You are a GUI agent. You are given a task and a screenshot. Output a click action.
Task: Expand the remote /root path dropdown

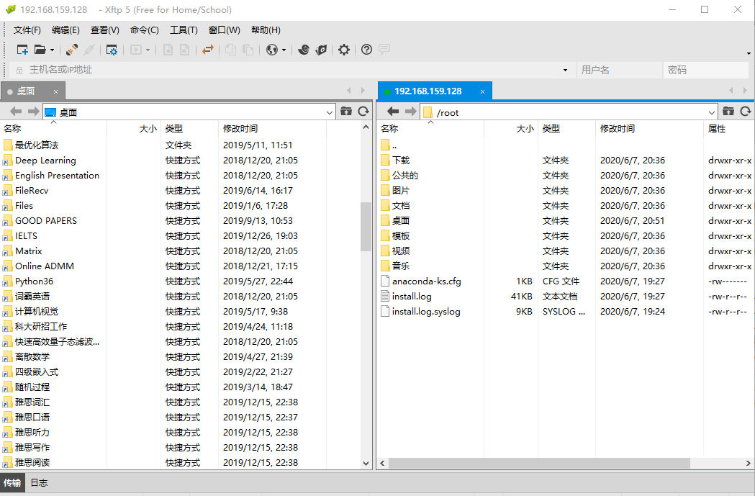coord(712,112)
